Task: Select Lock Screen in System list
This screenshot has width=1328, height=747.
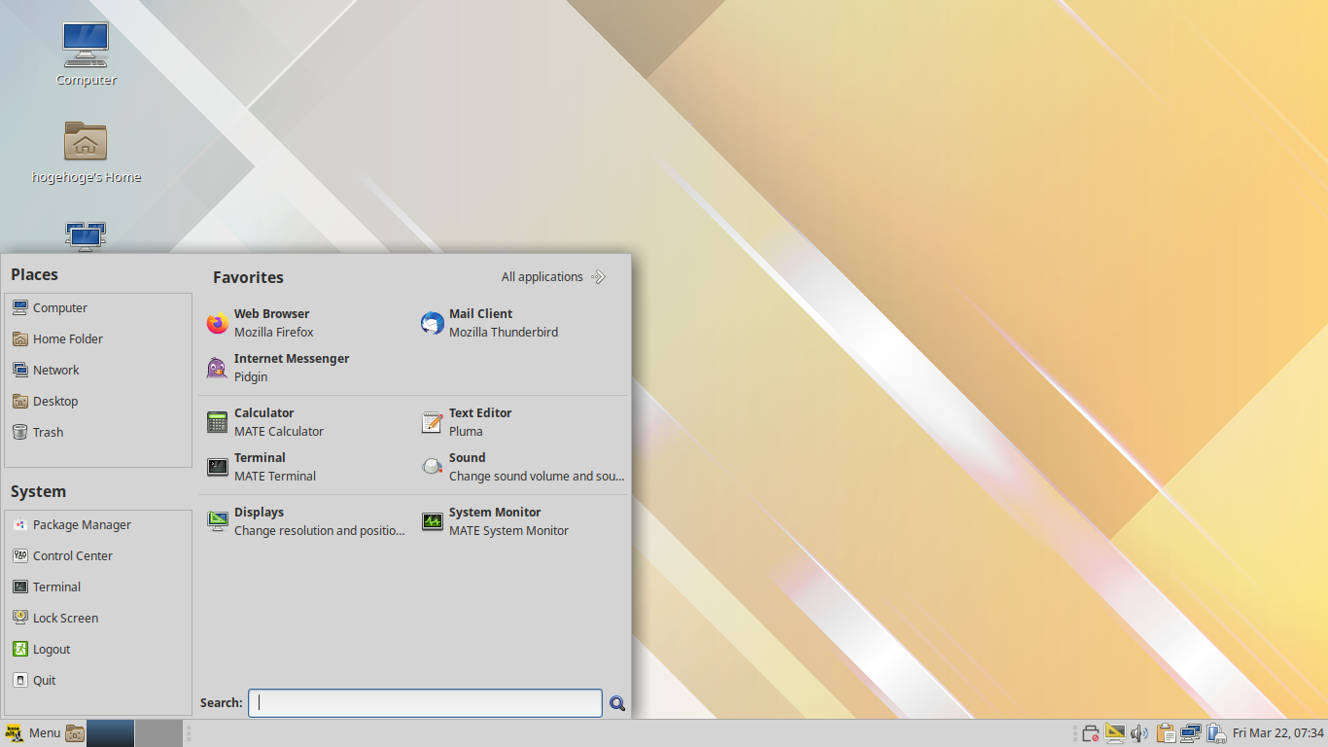Action: click(98, 619)
